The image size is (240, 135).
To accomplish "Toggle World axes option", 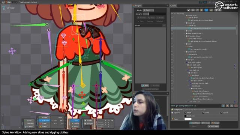I will click(x=75, y=127).
